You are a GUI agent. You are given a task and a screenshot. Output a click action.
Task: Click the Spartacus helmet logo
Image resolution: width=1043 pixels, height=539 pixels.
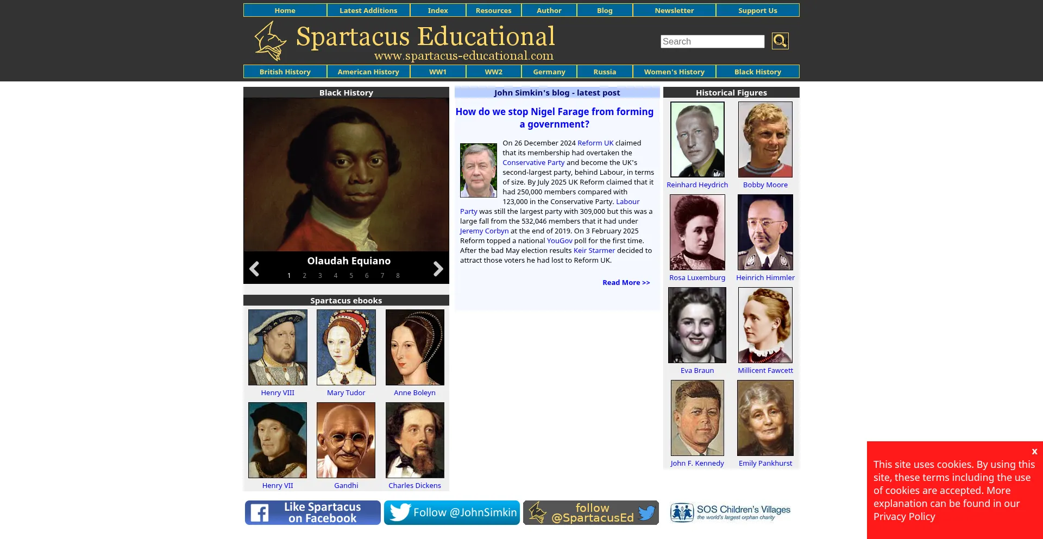tap(270, 41)
